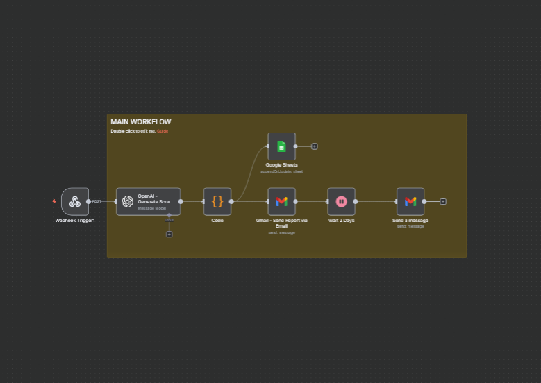This screenshot has height=383, width=541.
Task: Add node after Send a message output
Action: point(443,201)
